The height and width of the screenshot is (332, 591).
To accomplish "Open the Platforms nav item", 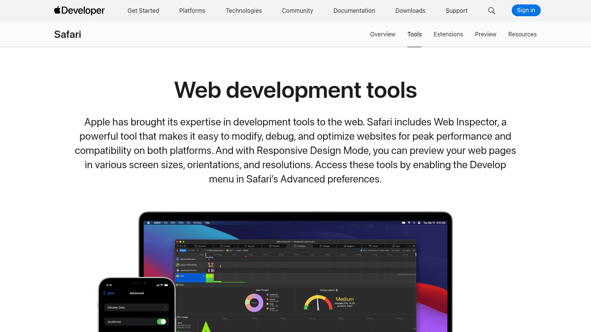I will pos(193,10).
